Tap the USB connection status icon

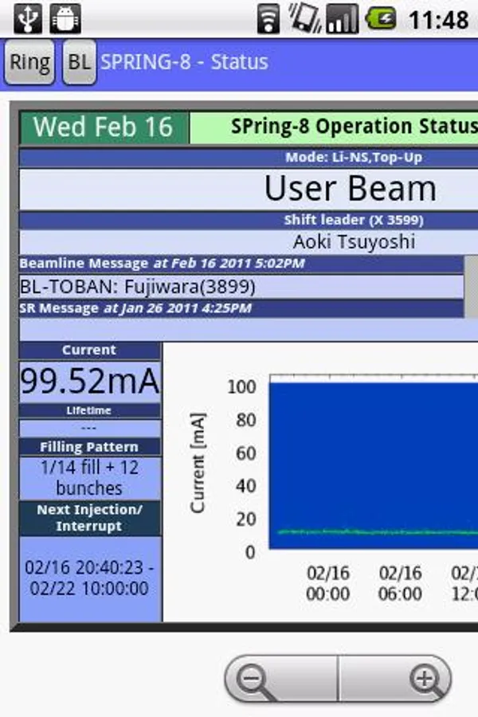(x=27, y=18)
